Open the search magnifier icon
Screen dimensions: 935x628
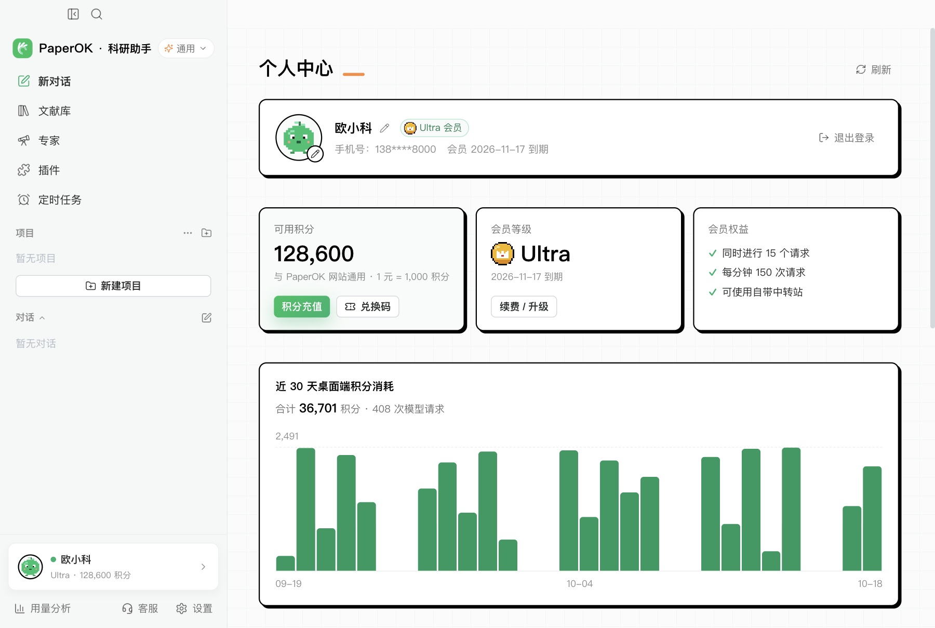97,14
